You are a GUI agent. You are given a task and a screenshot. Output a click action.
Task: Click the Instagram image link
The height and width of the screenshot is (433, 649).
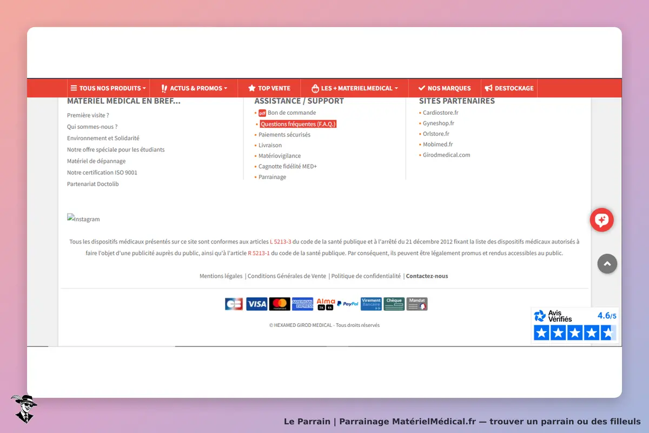click(x=83, y=219)
